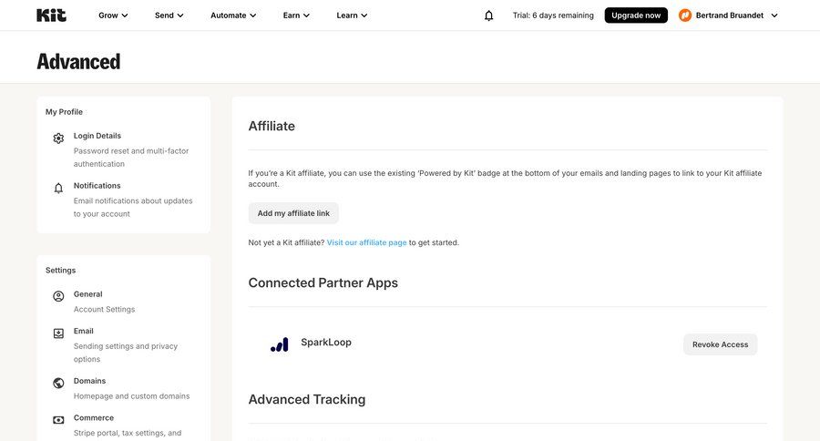Click 'Password reset and multi-factor authentication' text
The width and height of the screenshot is (820, 441).
coord(131,158)
